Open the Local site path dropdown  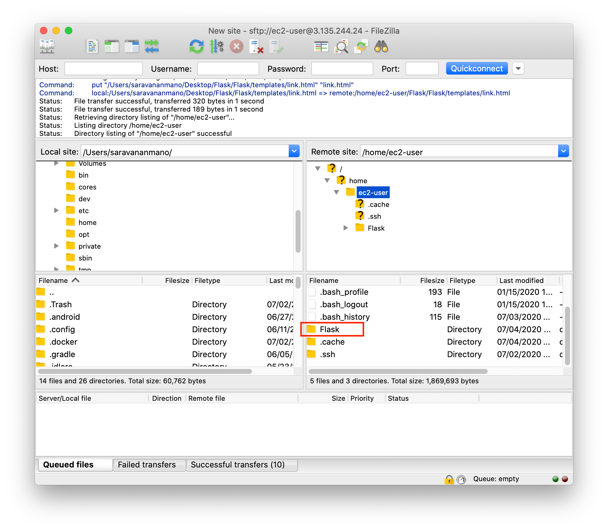pos(294,151)
